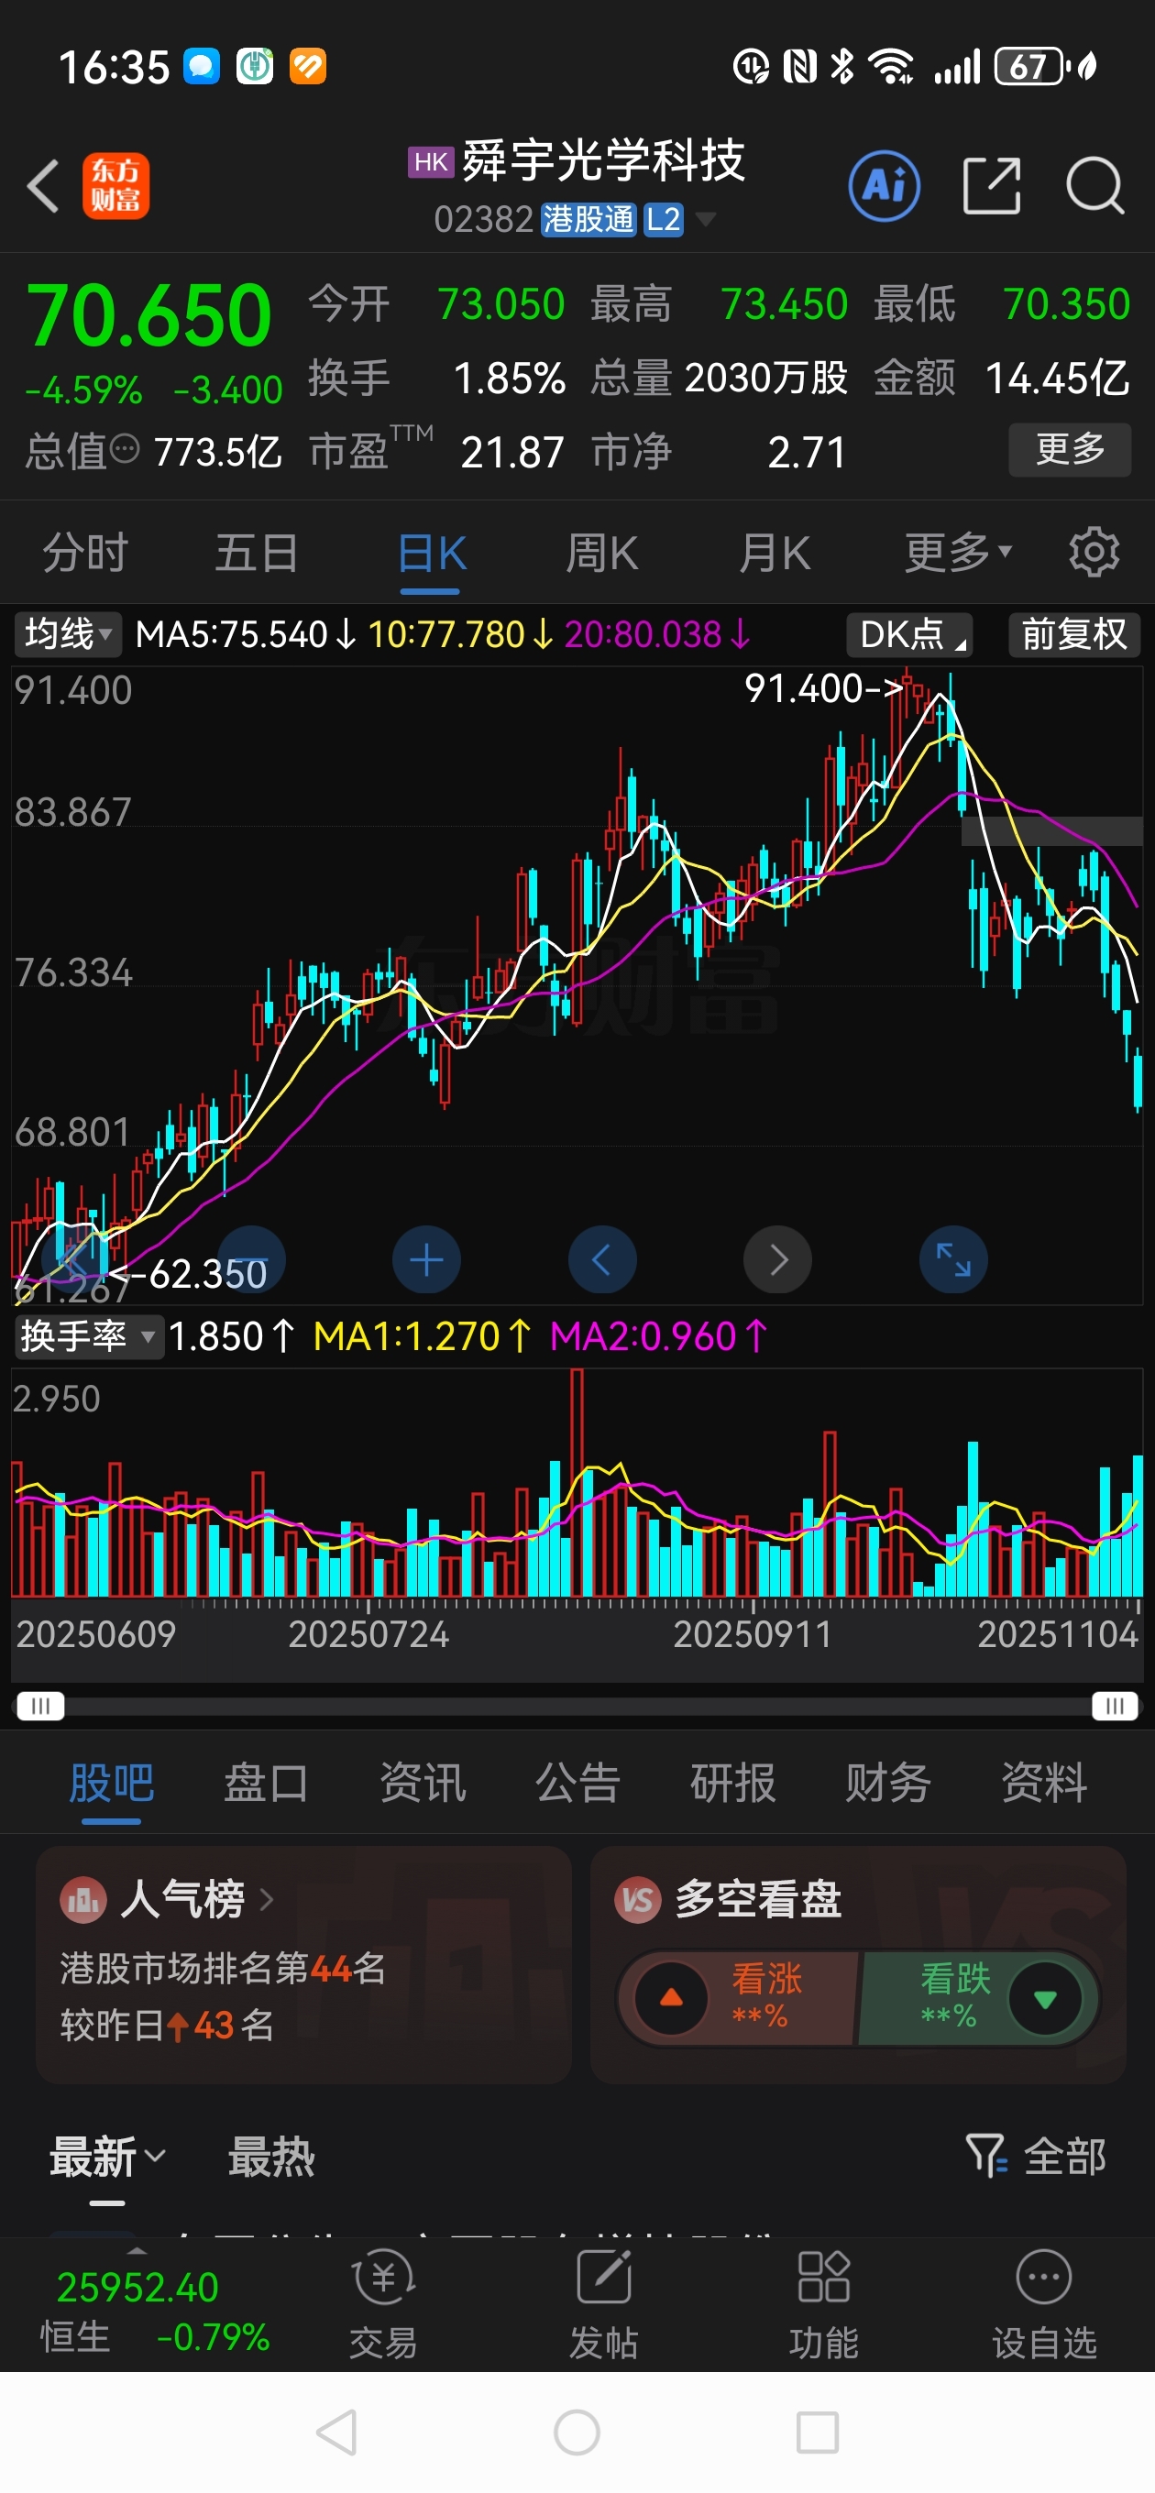
Task: Tap the 金额 14.45亿 value
Action: click(1056, 378)
